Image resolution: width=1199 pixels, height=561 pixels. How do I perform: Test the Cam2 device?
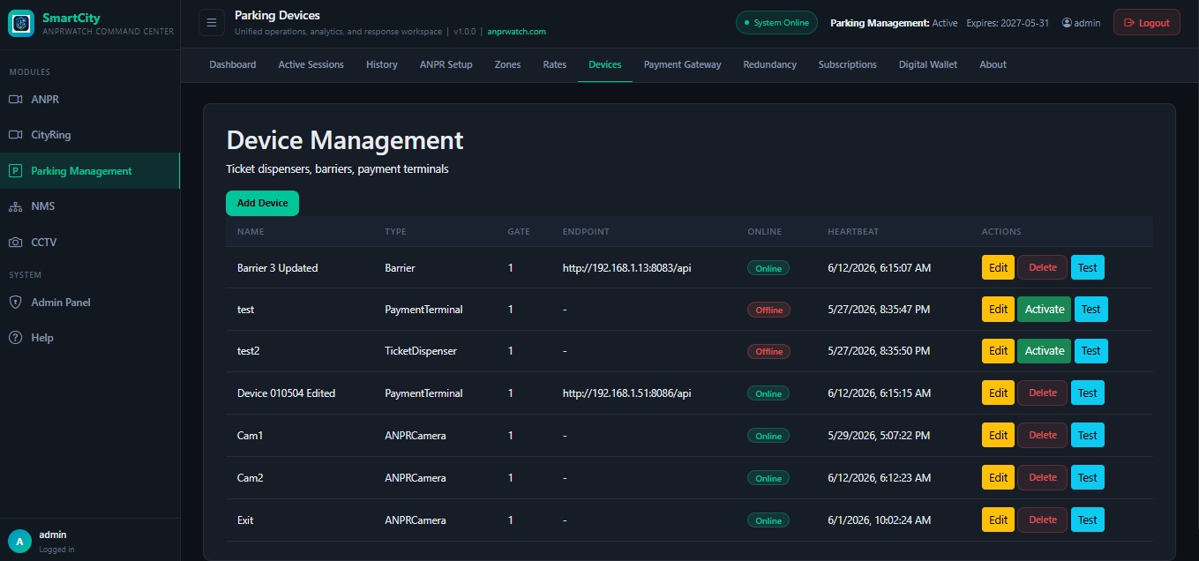tap(1088, 477)
